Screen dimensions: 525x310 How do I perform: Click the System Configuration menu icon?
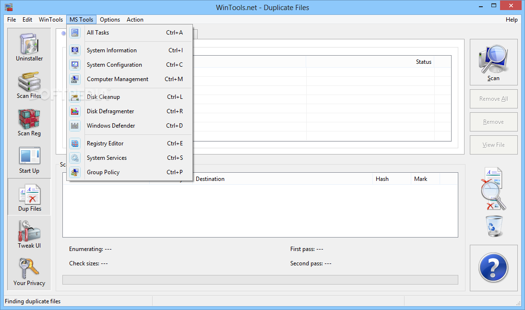pyautogui.click(x=75, y=65)
